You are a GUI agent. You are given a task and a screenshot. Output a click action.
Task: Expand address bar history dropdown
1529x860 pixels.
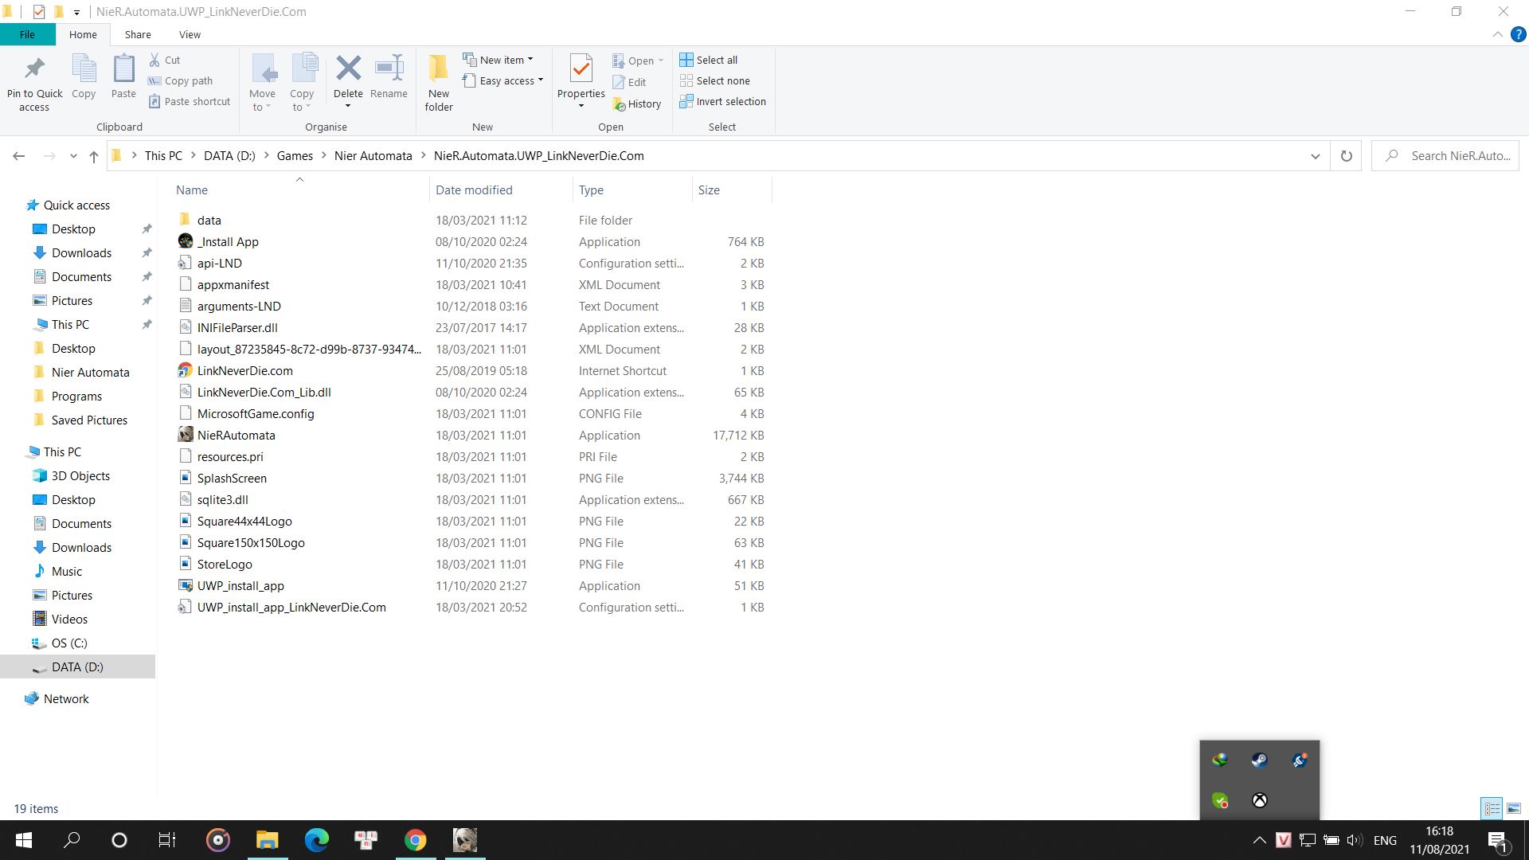pos(1315,156)
